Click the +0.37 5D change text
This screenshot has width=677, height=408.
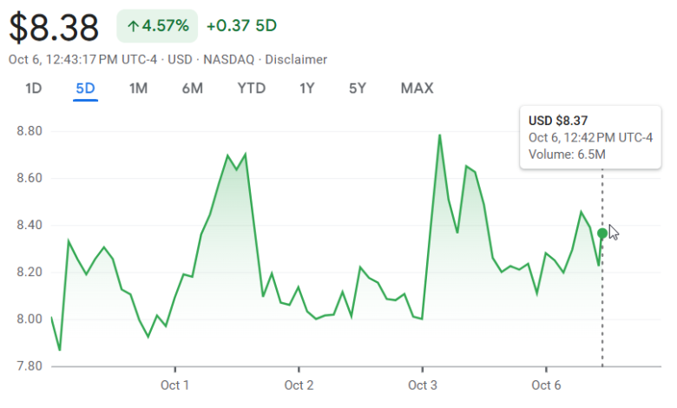pos(241,26)
